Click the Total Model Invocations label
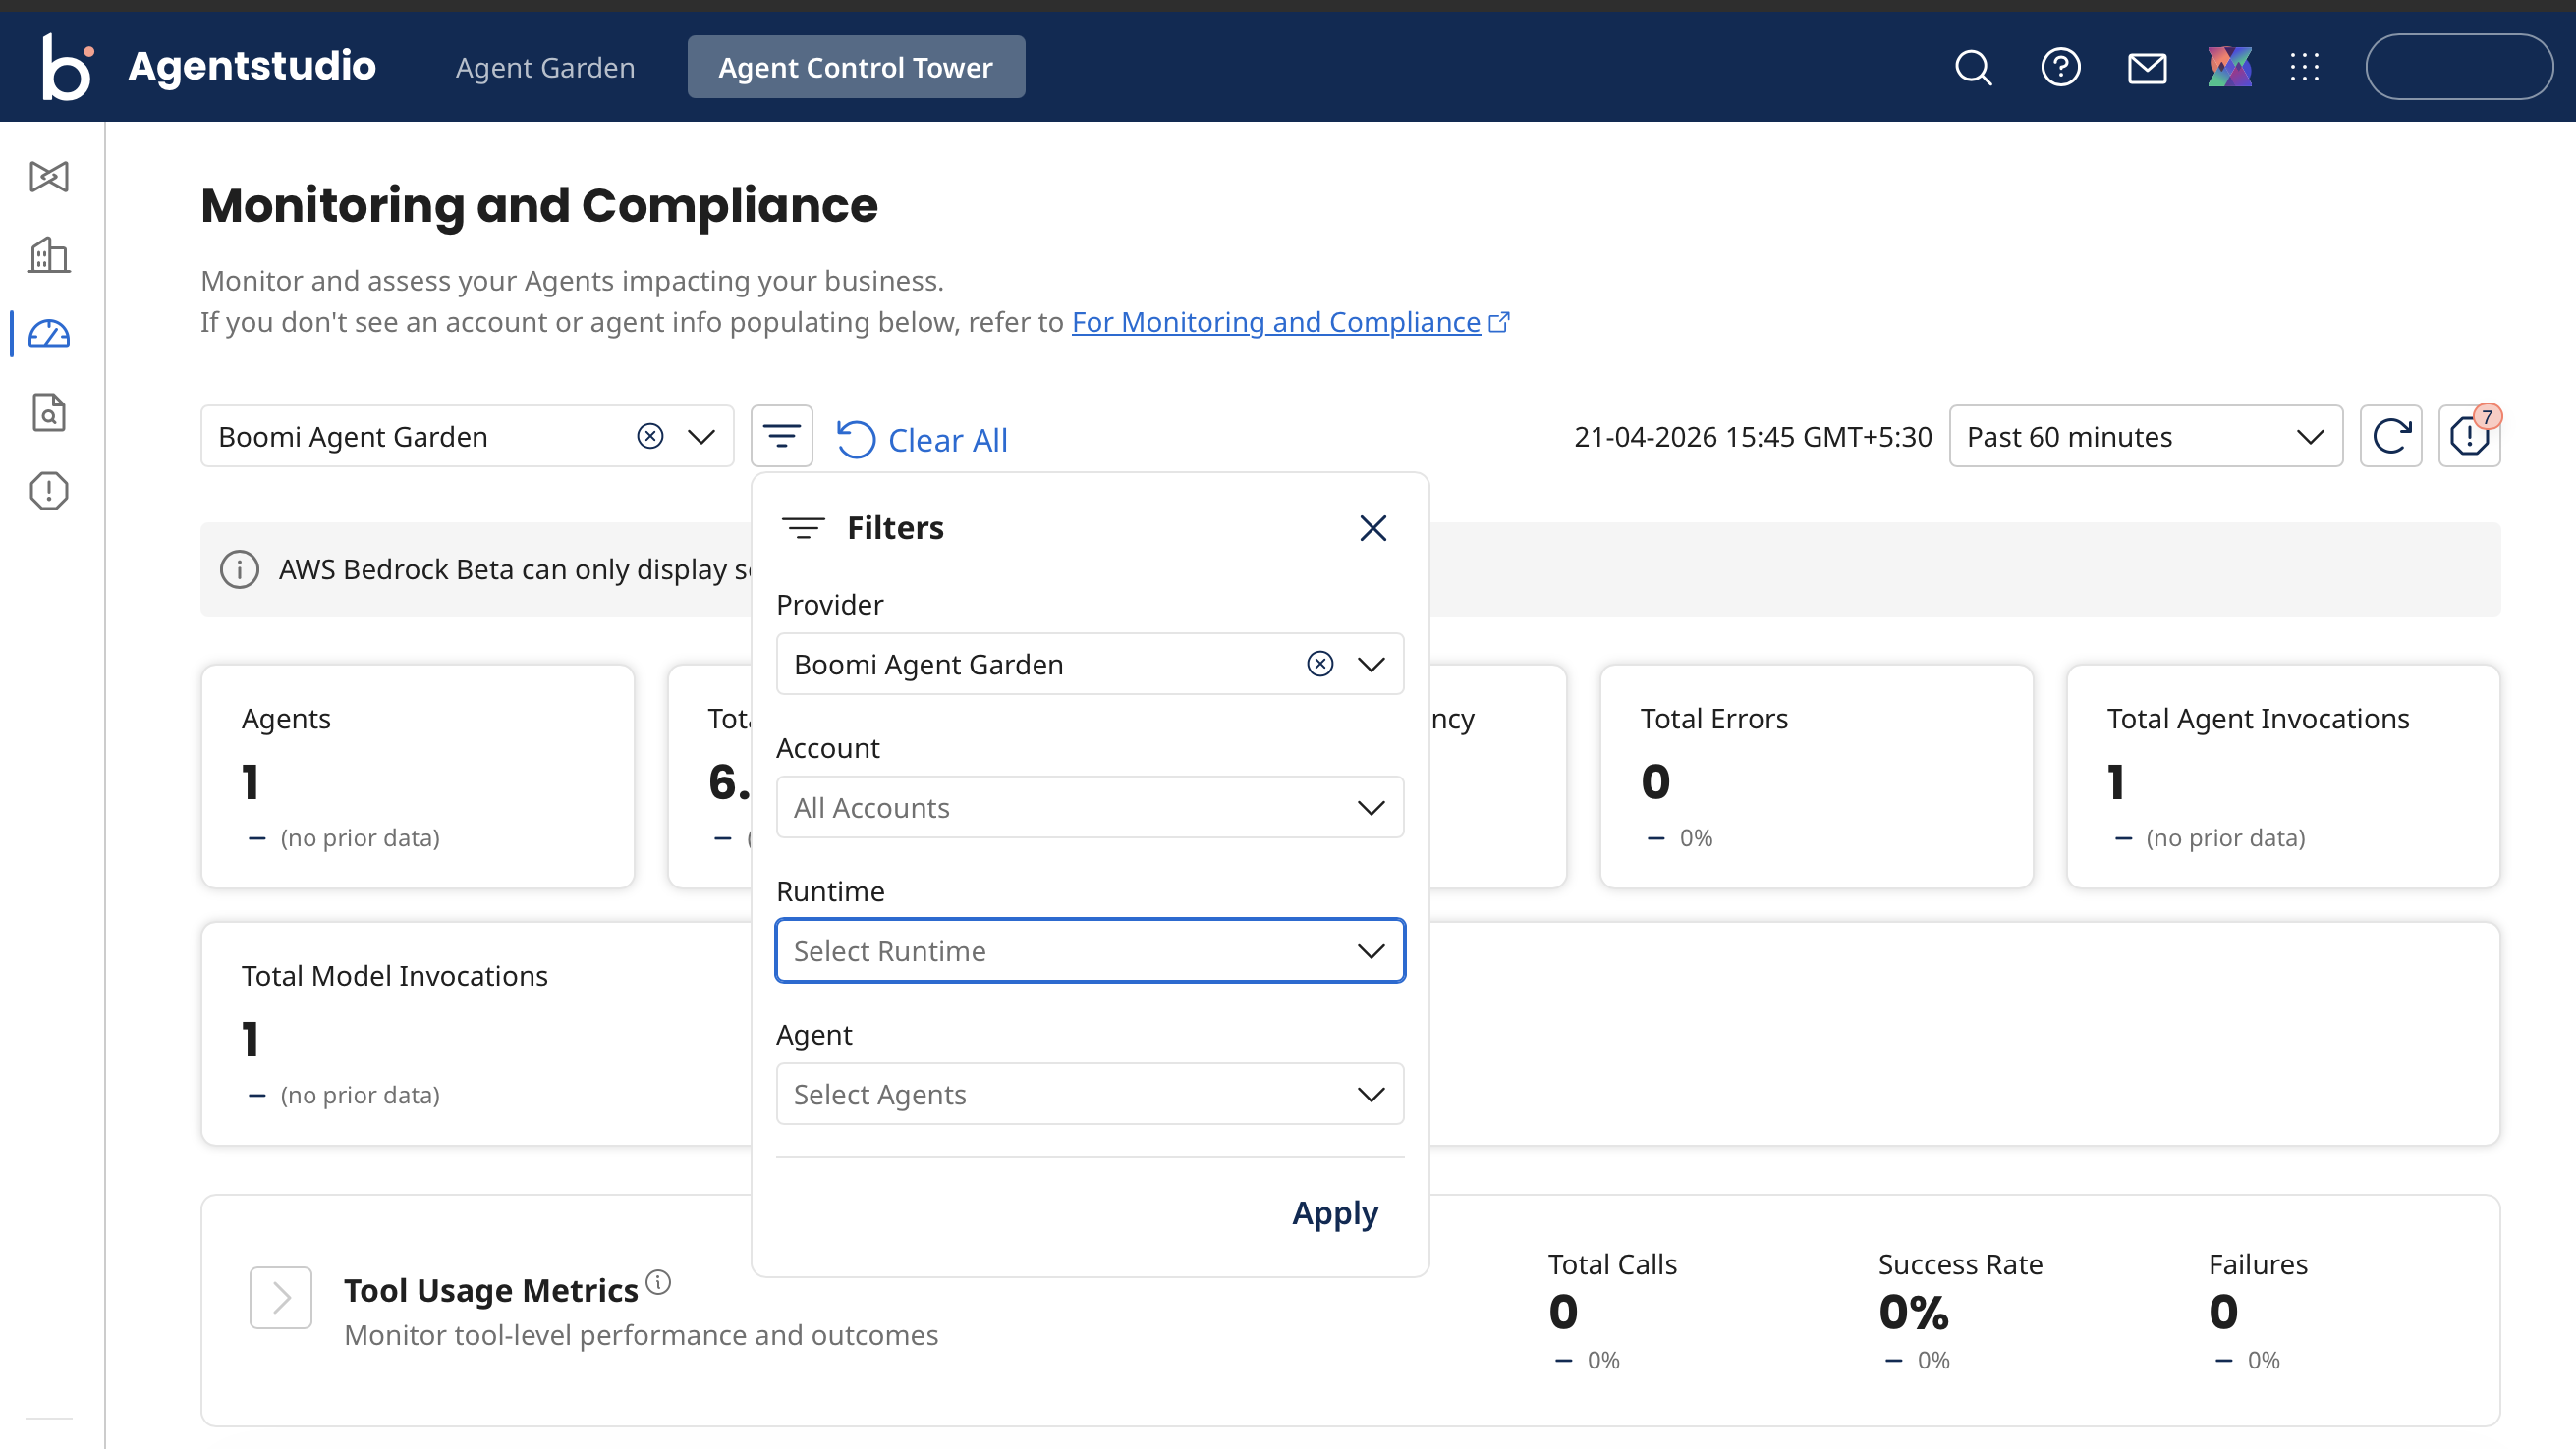 tap(395, 977)
